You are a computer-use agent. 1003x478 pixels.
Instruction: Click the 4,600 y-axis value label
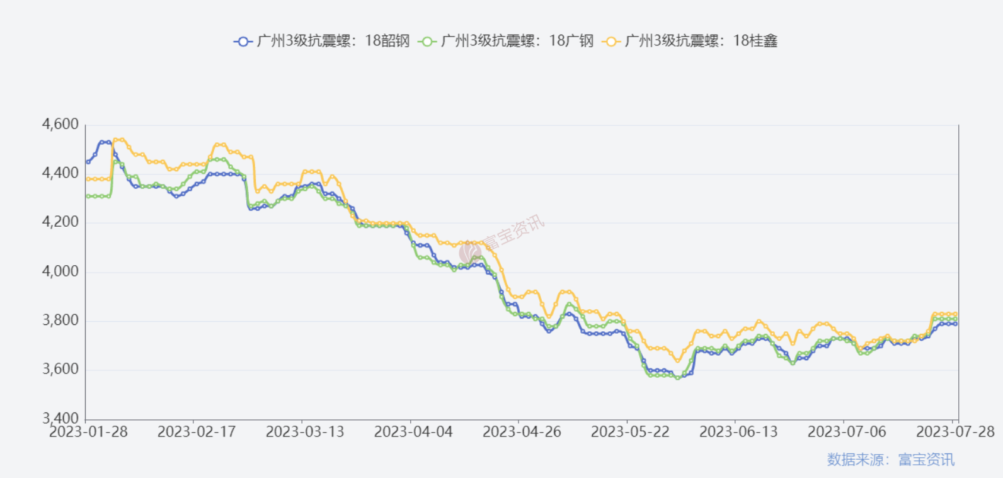pyautogui.click(x=60, y=125)
